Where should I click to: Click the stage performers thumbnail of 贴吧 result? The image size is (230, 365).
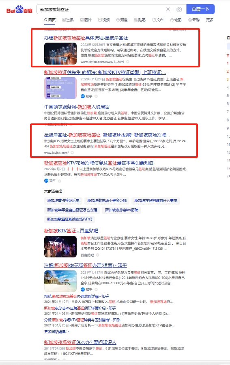[60, 246]
